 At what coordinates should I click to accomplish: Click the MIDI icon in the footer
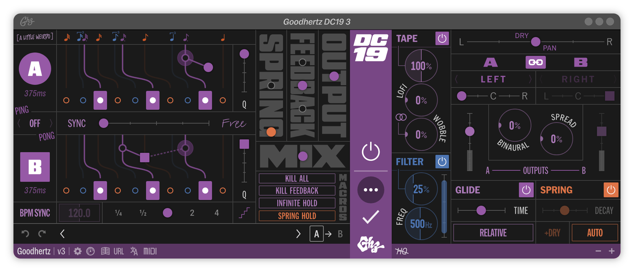pos(150,251)
